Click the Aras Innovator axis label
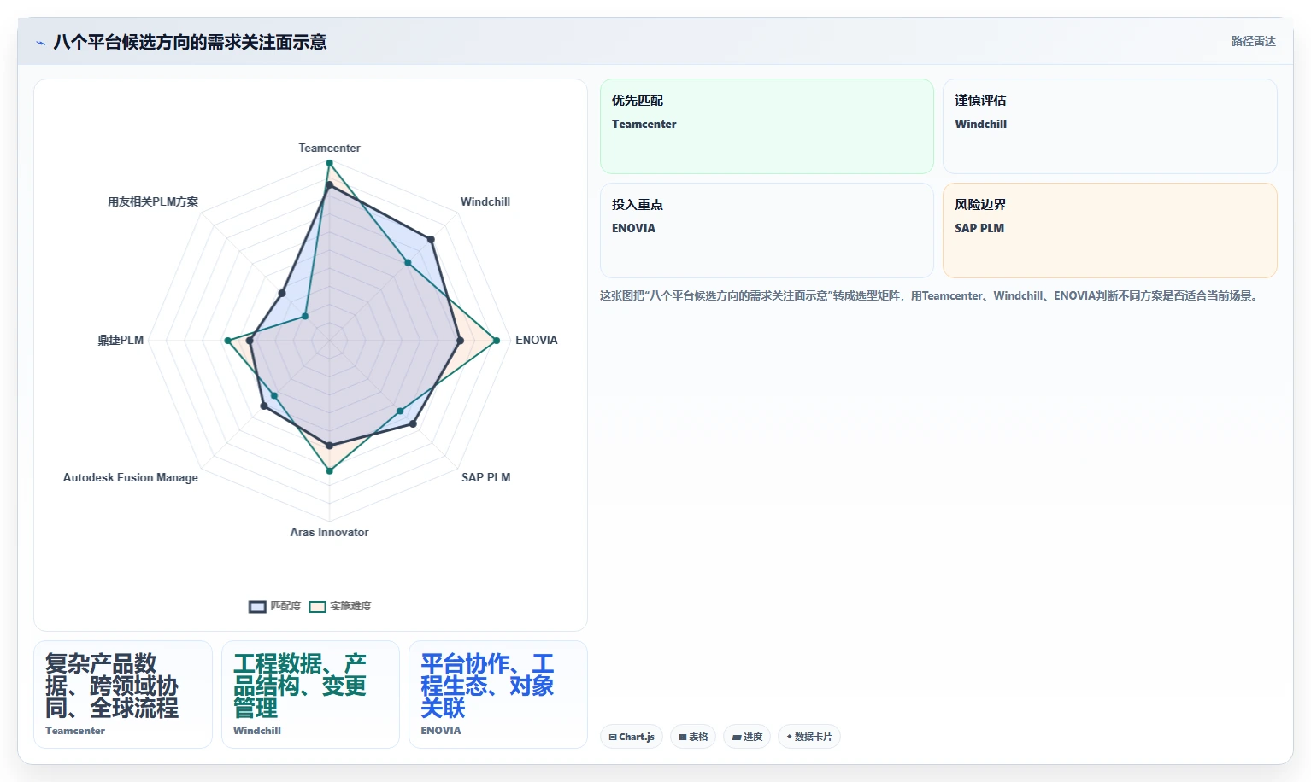 pos(329,532)
